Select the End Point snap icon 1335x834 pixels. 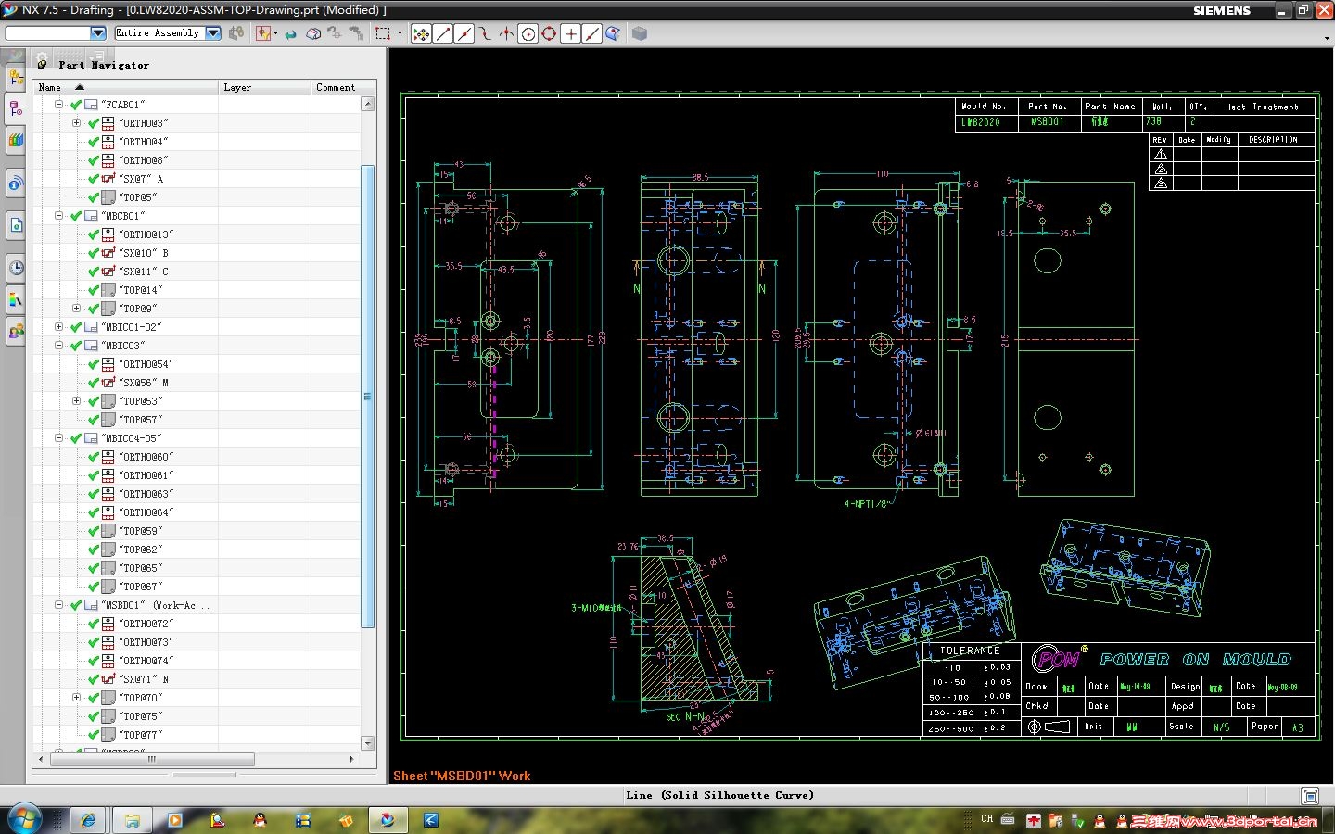(443, 34)
